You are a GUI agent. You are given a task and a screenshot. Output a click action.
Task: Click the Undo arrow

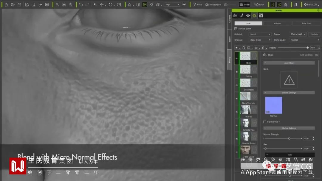point(81,4)
